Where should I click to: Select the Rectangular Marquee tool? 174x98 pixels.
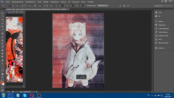2,16
